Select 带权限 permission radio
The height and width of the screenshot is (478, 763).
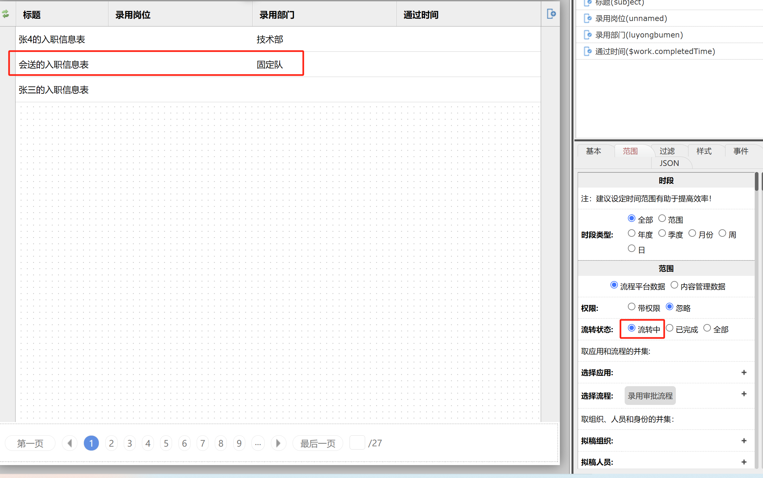[x=631, y=307]
